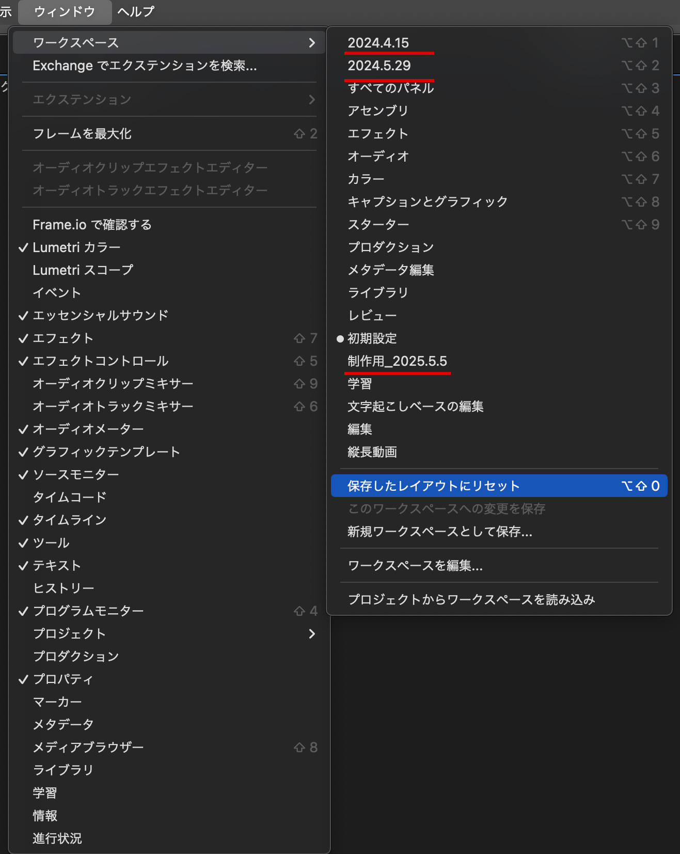Open ワークスペースを編集… dialog
This screenshot has height=854, width=680.
point(415,566)
